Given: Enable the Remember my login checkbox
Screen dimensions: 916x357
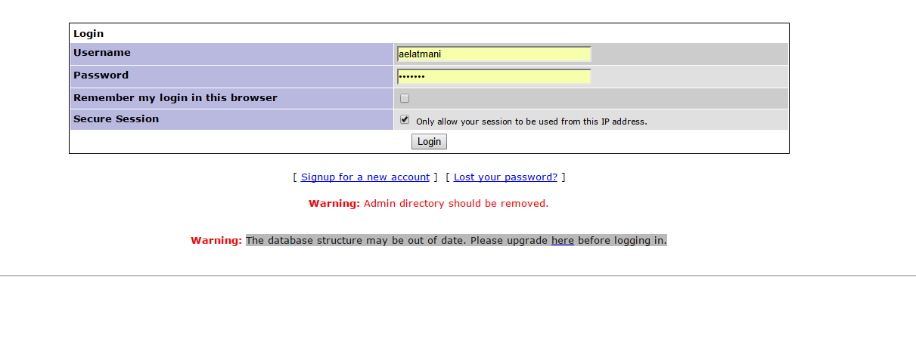Looking at the screenshot, I should click(x=405, y=98).
